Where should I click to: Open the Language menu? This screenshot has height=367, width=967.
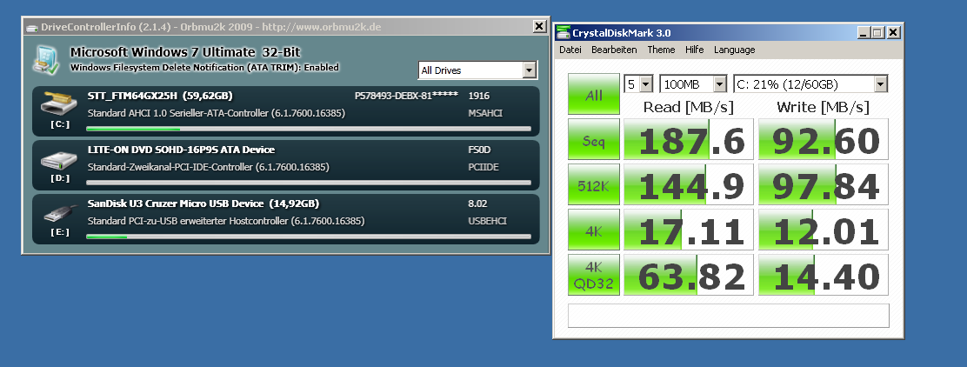(735, 50)
